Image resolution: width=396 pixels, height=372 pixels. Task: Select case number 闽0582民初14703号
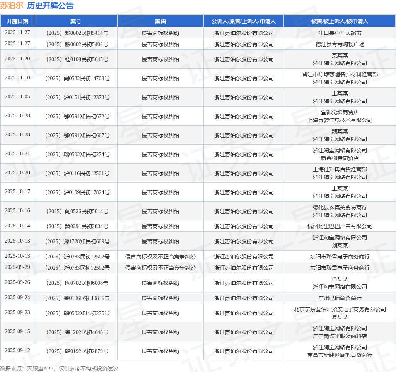pyautogui.click(x=77, y=78)
